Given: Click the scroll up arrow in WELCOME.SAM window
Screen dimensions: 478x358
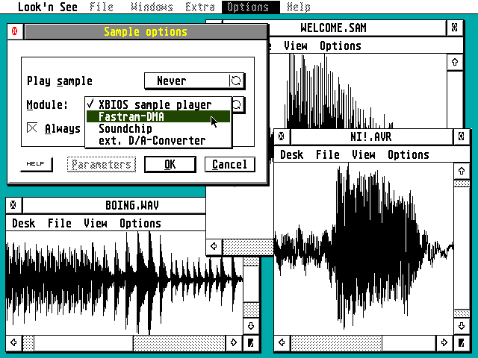Looking at the screenshot, I should click(x=454, y=62).
